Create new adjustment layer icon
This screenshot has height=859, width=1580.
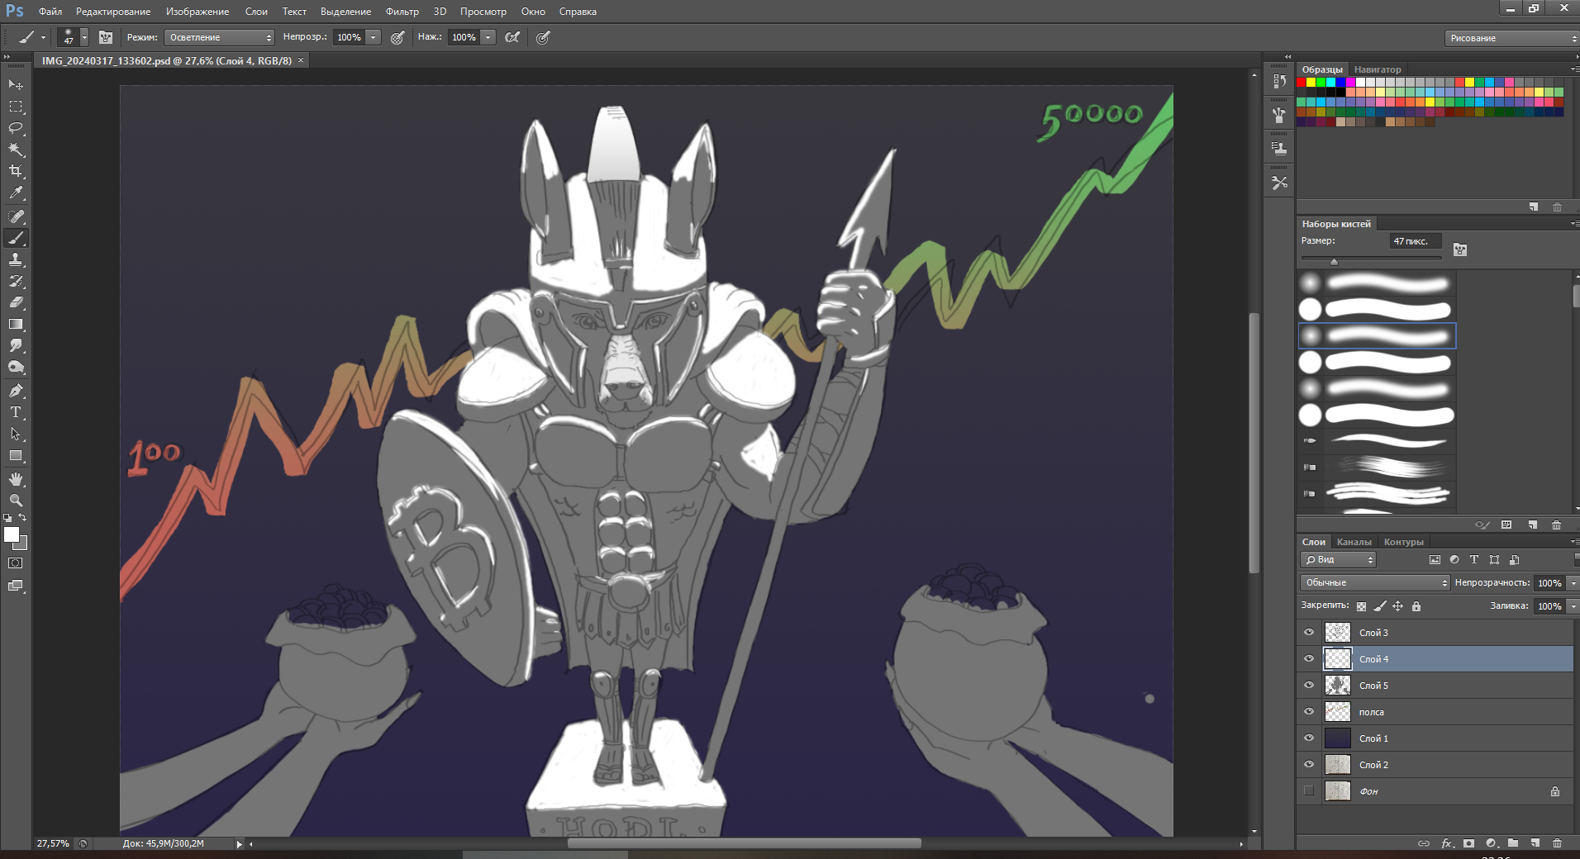point(1491,843)
